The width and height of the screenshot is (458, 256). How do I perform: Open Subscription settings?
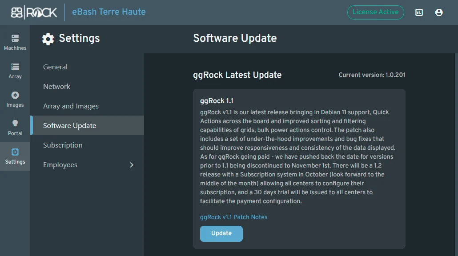(x=87, y=145)
